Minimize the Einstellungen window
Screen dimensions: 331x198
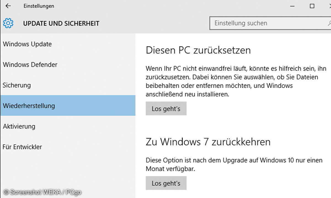(292, 6)
